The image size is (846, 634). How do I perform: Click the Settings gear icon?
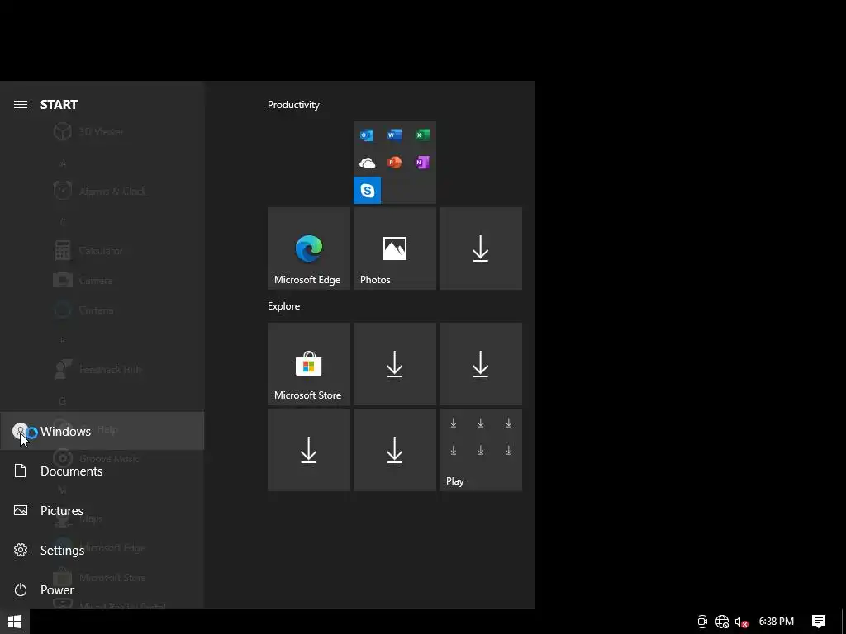21,550
